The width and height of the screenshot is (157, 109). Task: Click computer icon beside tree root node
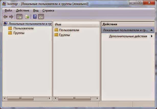click(5, 24)
